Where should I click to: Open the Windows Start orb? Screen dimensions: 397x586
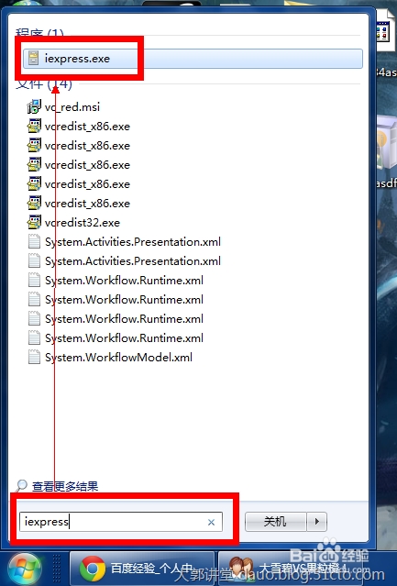click(25, 569)
